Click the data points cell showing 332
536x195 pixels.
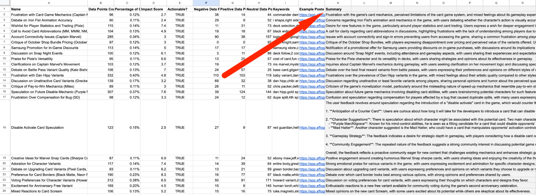click(x=101, y=75)
